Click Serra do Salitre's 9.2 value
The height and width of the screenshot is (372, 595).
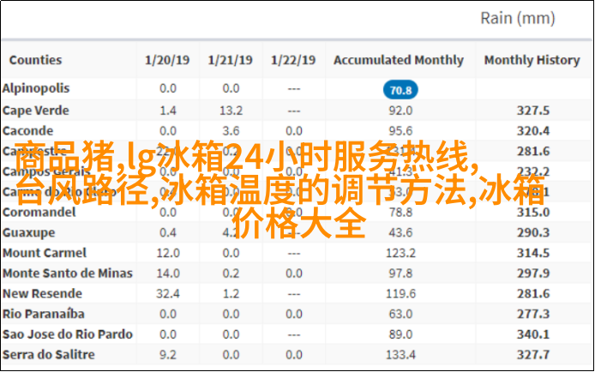[x=168, y=355]
